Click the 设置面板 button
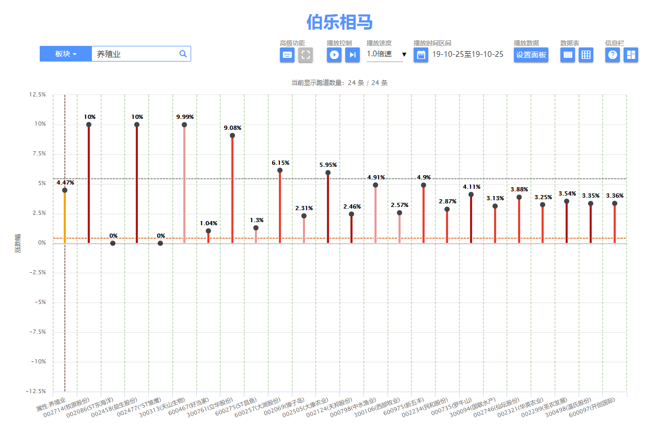This screenshot has width=657, height=426. click(x=531, y=55)
